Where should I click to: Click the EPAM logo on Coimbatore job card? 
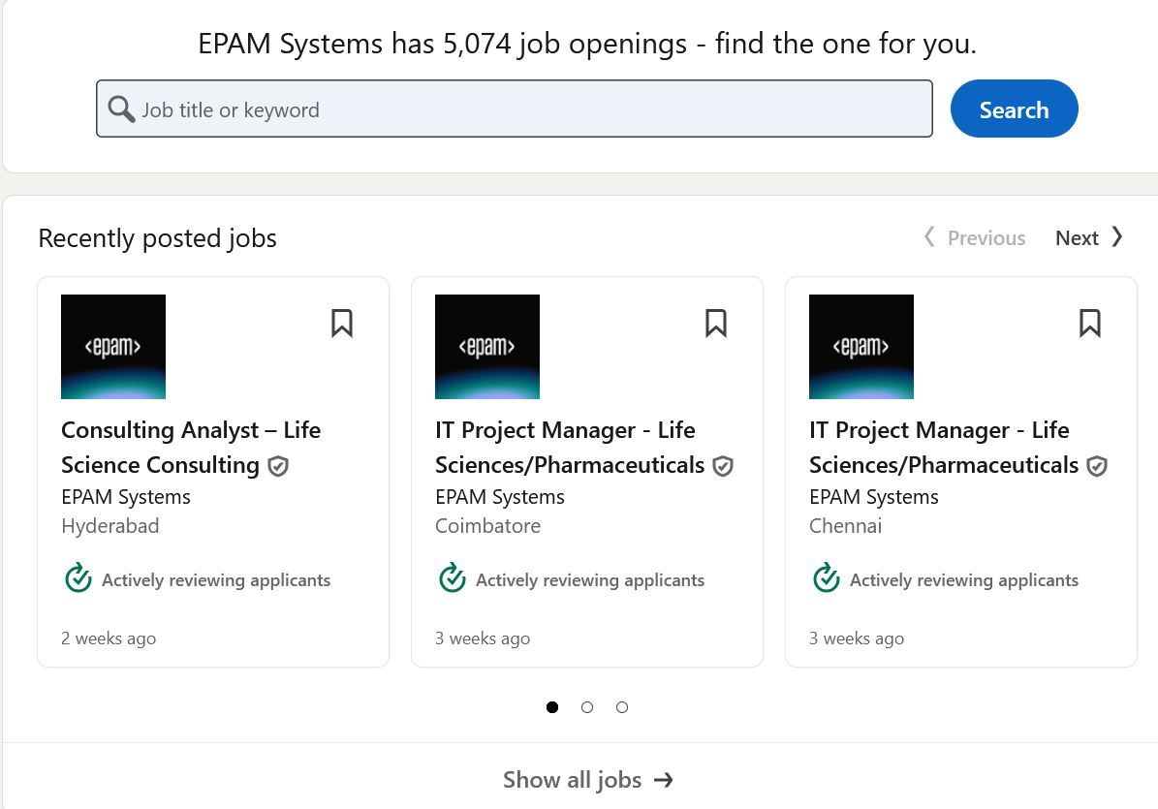[x=487, y=347]
